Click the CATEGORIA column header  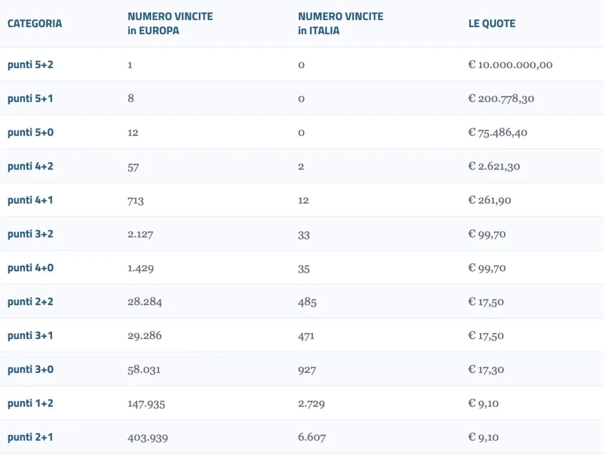tap(35, 23)
